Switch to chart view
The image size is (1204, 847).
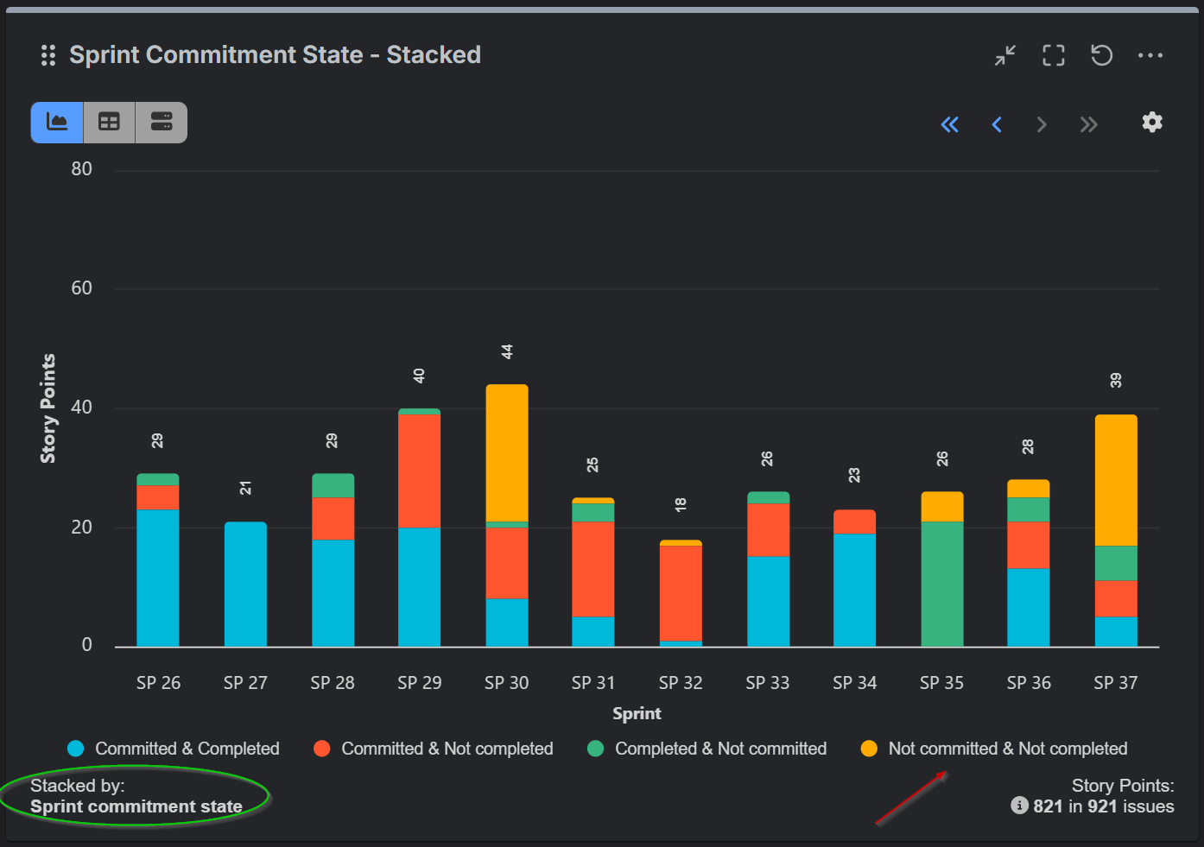click(57, 122)
